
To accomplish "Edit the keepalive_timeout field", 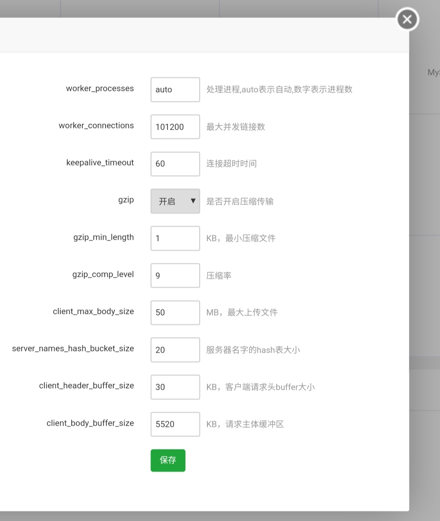I will 175,164.
